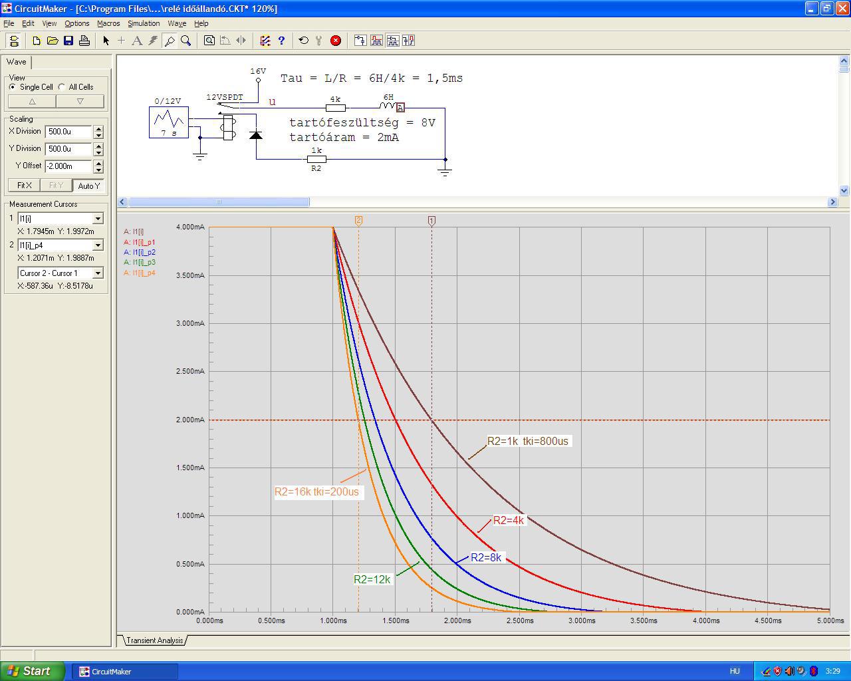The height and width of the screenshot is (681, 851).
Task: Click the last window layout icon
Action: pos(408,41)
